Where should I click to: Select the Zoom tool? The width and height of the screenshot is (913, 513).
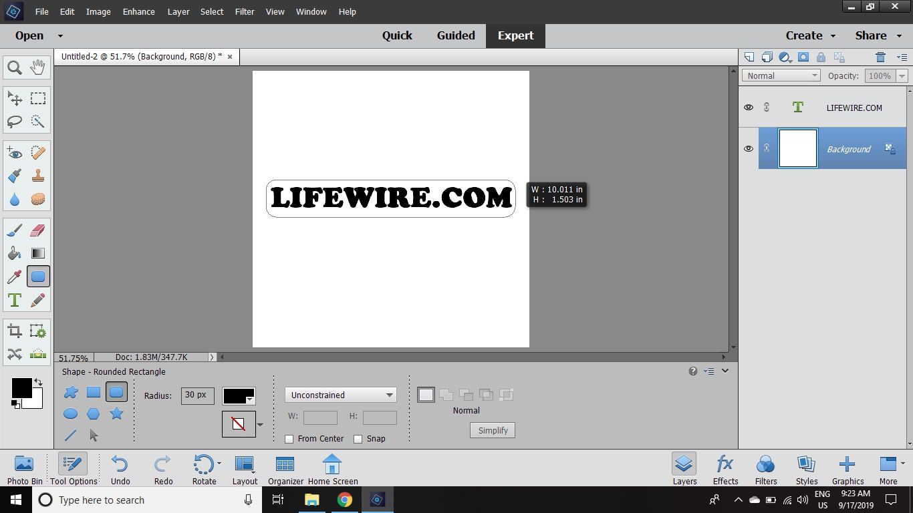(x=15, y=67)
